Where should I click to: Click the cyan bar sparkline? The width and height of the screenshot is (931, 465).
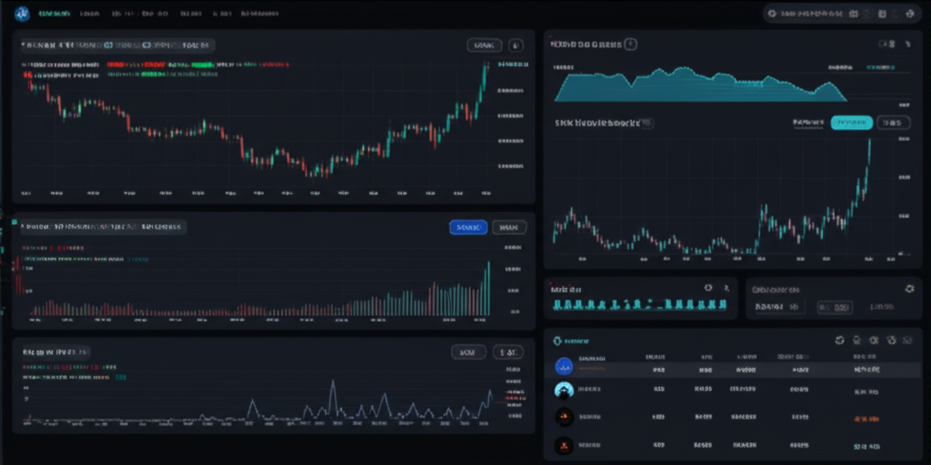pos(640,305)
